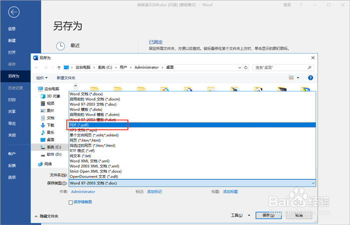Open the 新建 backstage tab

[x=12, y=40]
